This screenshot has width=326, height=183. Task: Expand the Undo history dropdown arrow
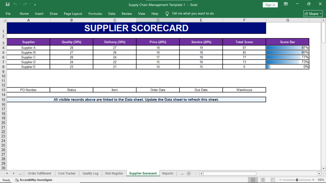click(x=19, y=4)
